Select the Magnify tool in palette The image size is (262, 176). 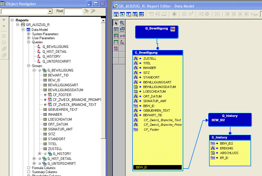pos(122,23)
